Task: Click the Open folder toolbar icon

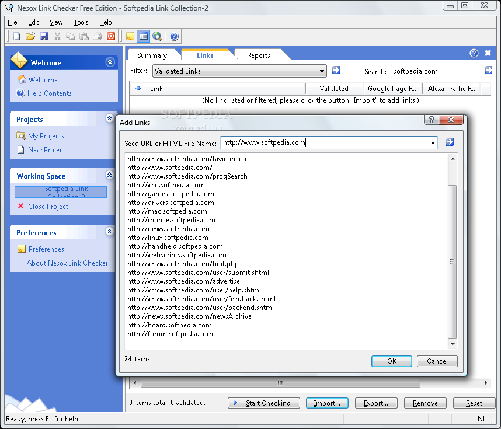Action: 30,36
